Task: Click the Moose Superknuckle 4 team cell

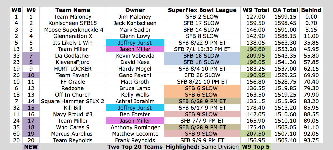Action: pyautogui.click(x=73, y=30)
